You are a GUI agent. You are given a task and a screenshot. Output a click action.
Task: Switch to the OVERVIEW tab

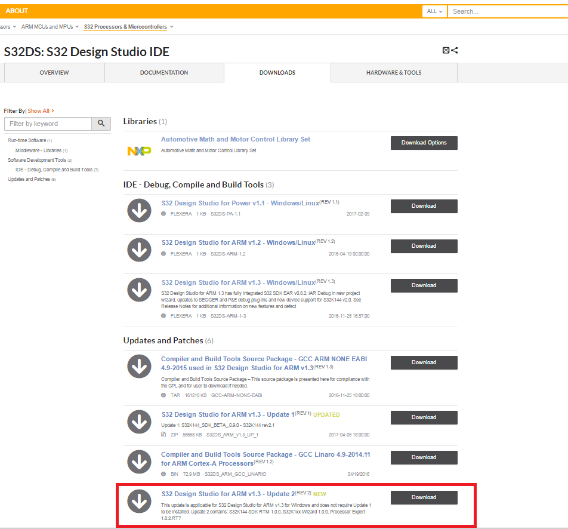click(x=54, y=72)
